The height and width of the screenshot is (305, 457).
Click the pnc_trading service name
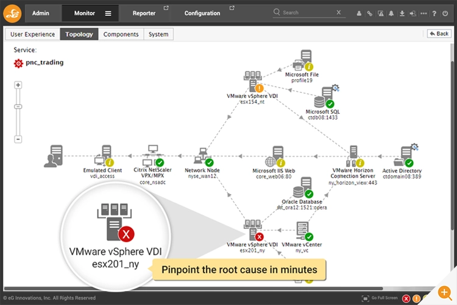click(x=44, y=62)
